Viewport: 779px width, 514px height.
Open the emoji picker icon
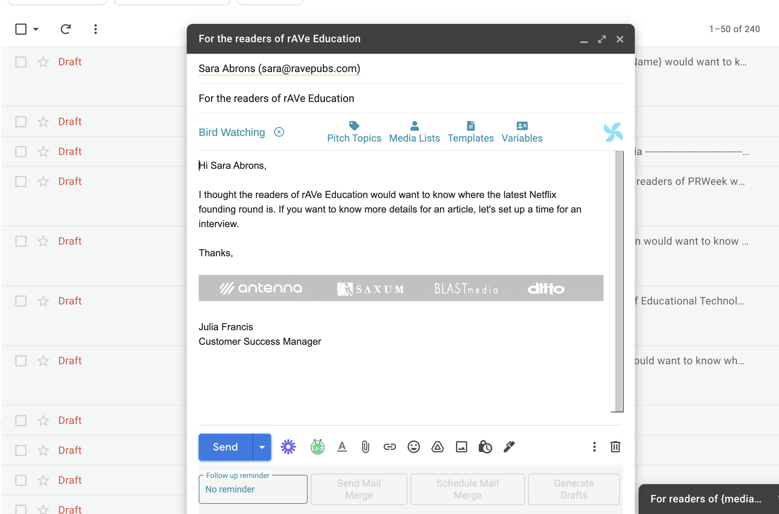coord(413,447)
